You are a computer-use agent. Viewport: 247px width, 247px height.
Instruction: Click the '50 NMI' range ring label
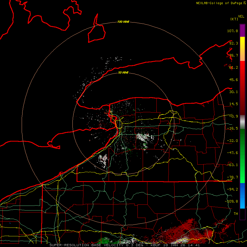123,72
